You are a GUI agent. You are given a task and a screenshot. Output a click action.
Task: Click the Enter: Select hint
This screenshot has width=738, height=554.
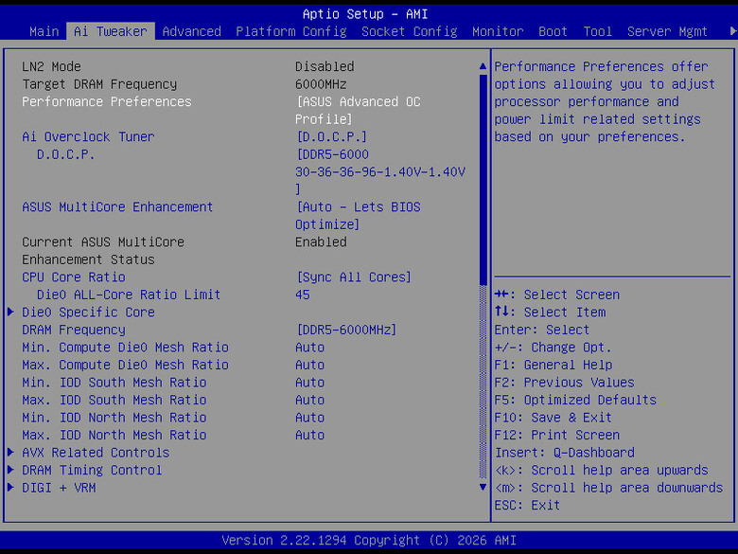point(542,330)
